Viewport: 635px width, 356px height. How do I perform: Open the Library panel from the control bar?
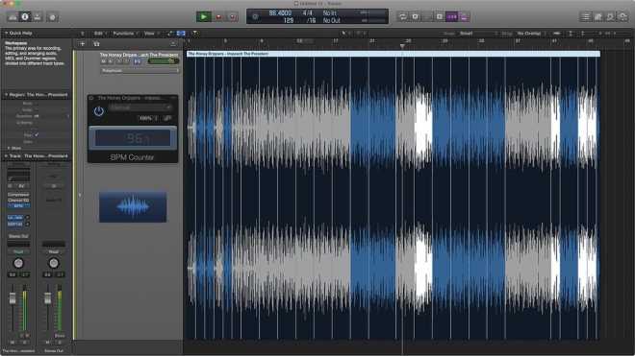pos(13,17)
